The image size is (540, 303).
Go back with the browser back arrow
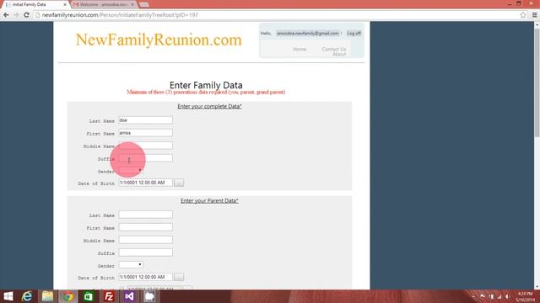6,15
